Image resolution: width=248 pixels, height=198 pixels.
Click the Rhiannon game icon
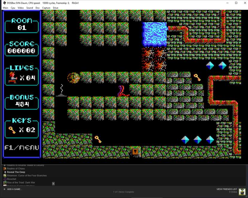(x=5, y=176)
